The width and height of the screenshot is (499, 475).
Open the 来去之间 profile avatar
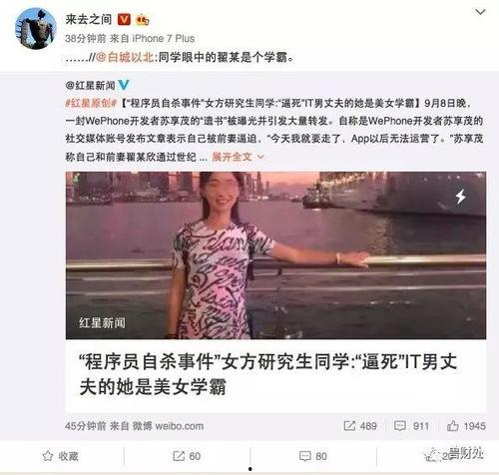[x=36, y=28]
